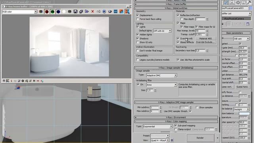Click the H icon in frame buffer bottom bar

(34, 81)
